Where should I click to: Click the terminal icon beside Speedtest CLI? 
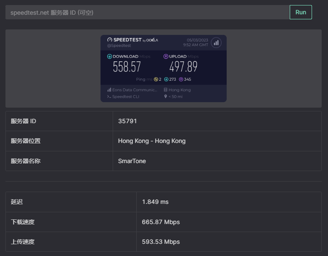coord(109,97)
